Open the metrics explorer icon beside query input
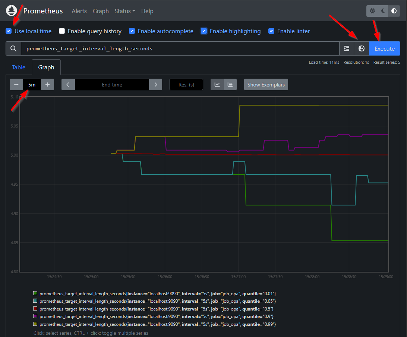 point(346,48)
